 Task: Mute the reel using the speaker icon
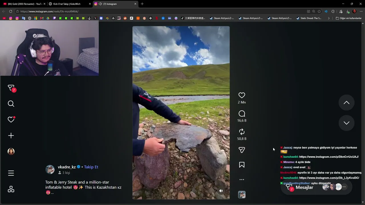221,191
